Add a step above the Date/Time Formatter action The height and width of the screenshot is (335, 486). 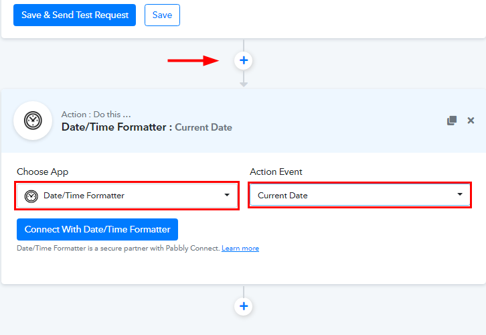[x=244, y=60]
